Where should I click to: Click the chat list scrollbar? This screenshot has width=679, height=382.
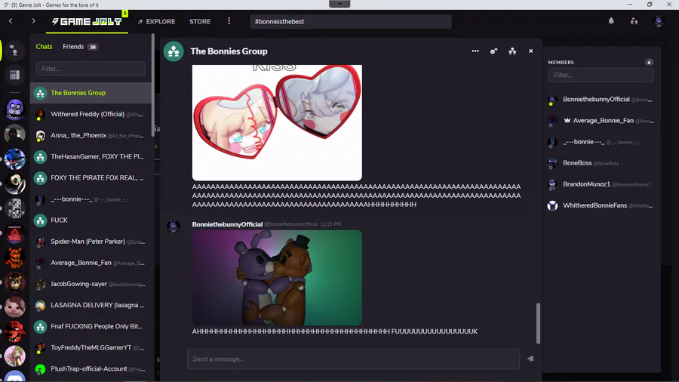click(153, 85)
